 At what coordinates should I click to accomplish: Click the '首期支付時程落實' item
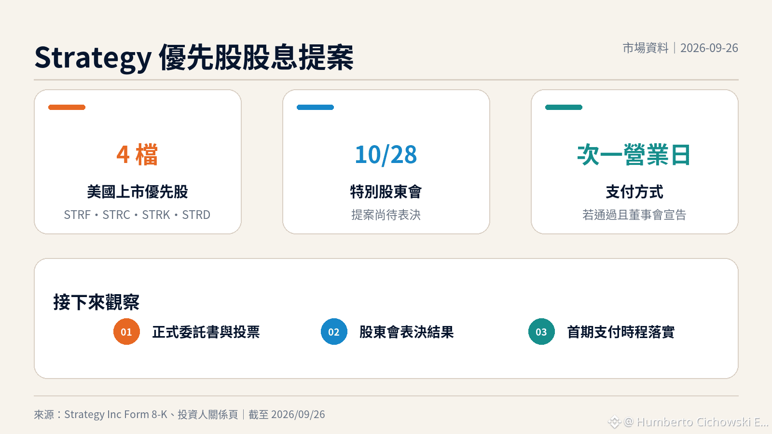[x=621, y=332]
